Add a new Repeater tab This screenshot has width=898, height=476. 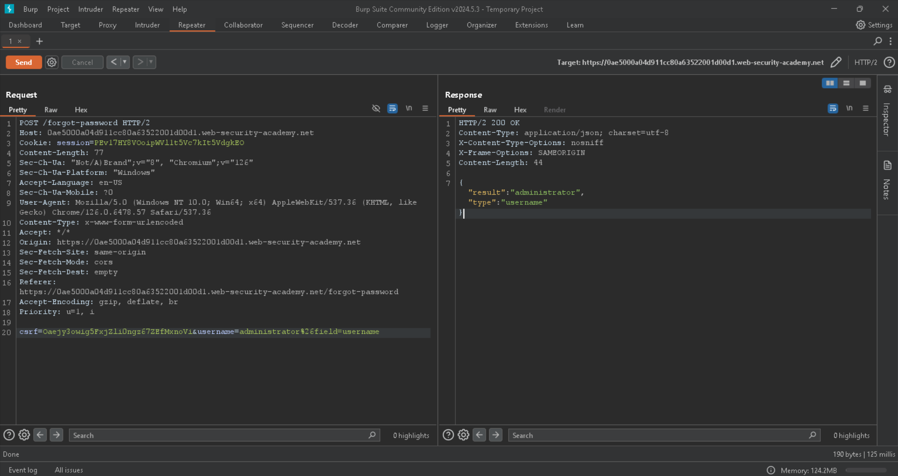coord(39,41)
